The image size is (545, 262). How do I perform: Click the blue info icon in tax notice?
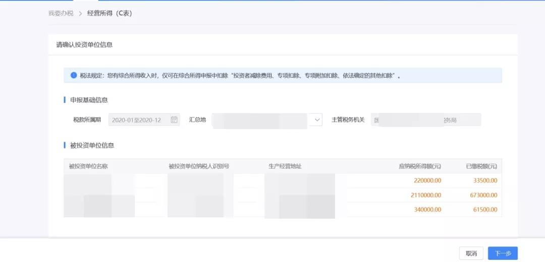(74, 75)
